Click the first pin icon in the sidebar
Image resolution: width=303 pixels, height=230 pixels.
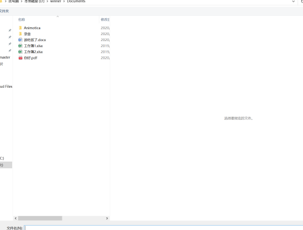(x=10, y=30)
